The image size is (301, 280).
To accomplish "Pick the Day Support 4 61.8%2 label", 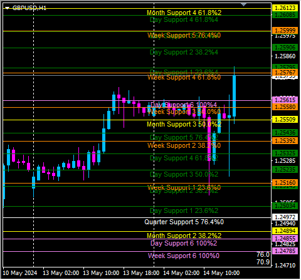I will (184, 158).
